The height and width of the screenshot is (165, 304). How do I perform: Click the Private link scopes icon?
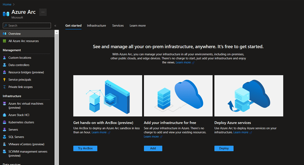pyautogui.click(x=4, y=87)
